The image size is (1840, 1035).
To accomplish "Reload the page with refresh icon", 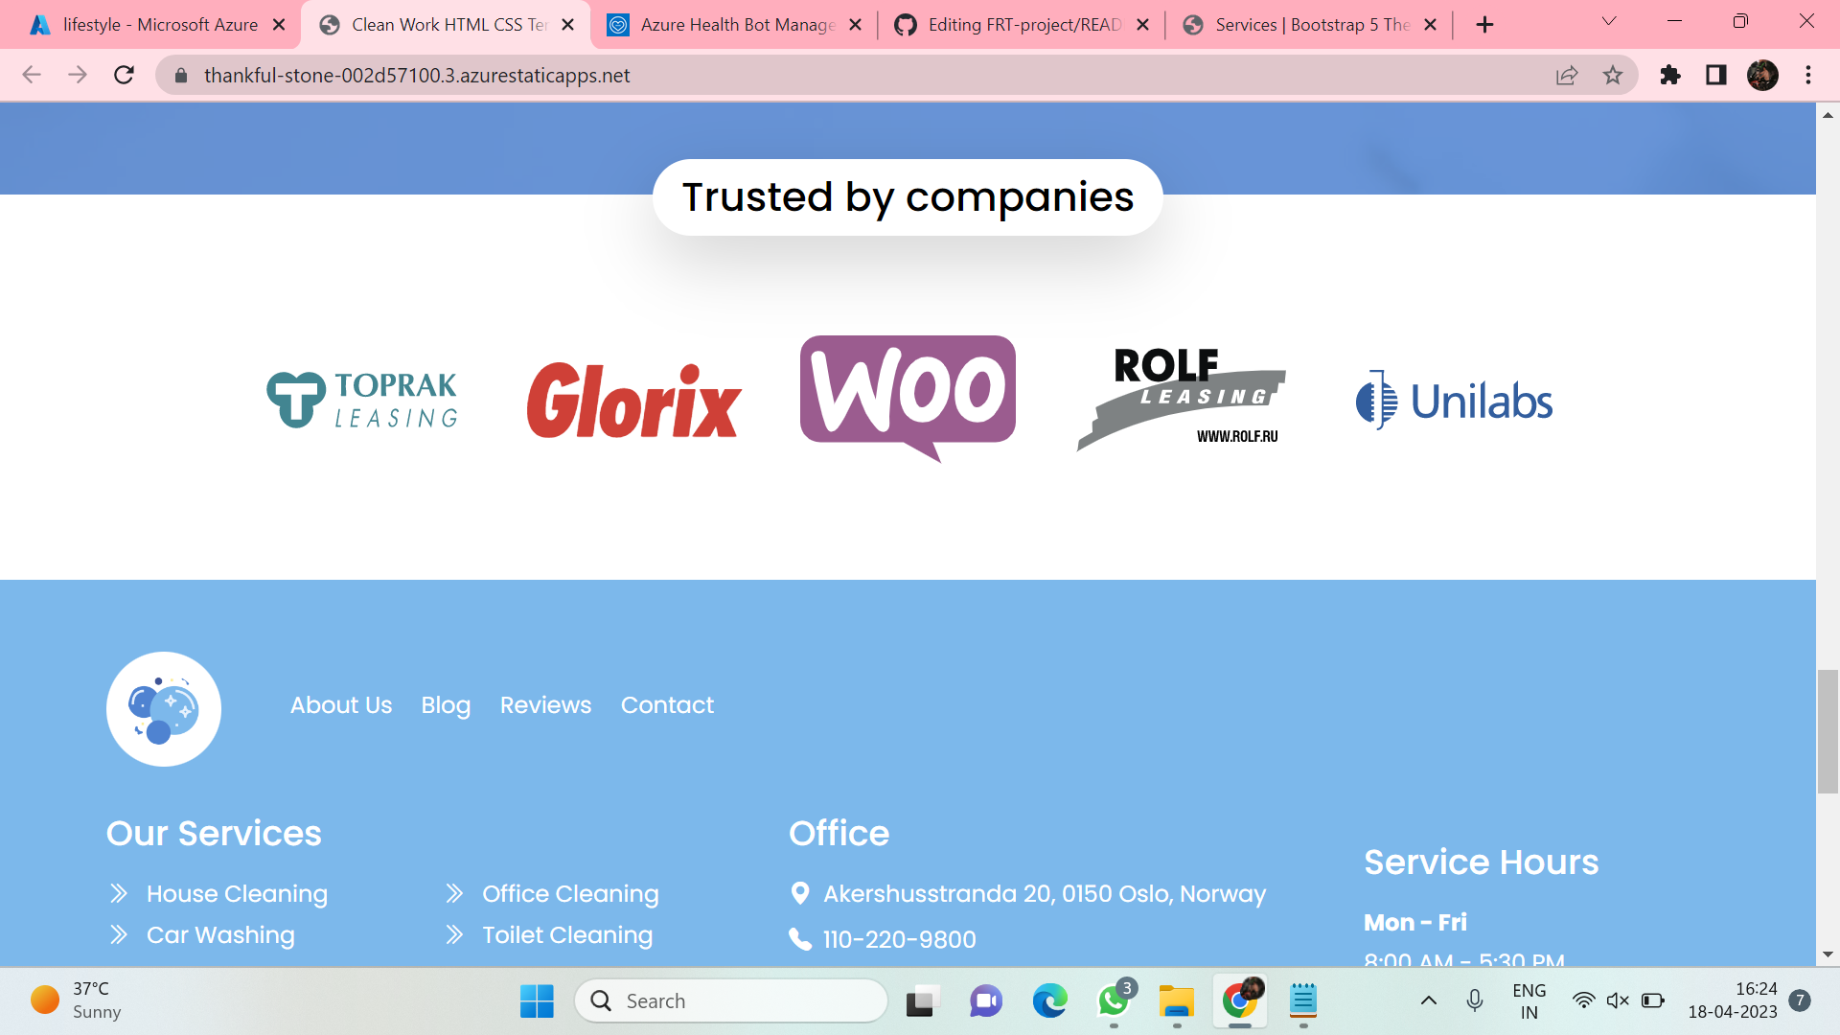I will click(124, 75).
